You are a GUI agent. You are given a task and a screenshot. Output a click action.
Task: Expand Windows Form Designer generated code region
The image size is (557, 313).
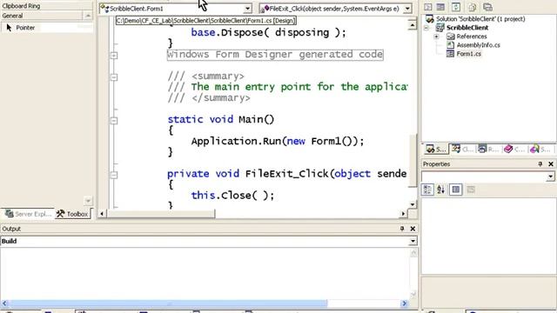tap(114, 56)
